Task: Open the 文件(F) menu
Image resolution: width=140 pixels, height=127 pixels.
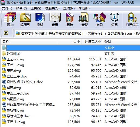Action: tap(7, 8)
